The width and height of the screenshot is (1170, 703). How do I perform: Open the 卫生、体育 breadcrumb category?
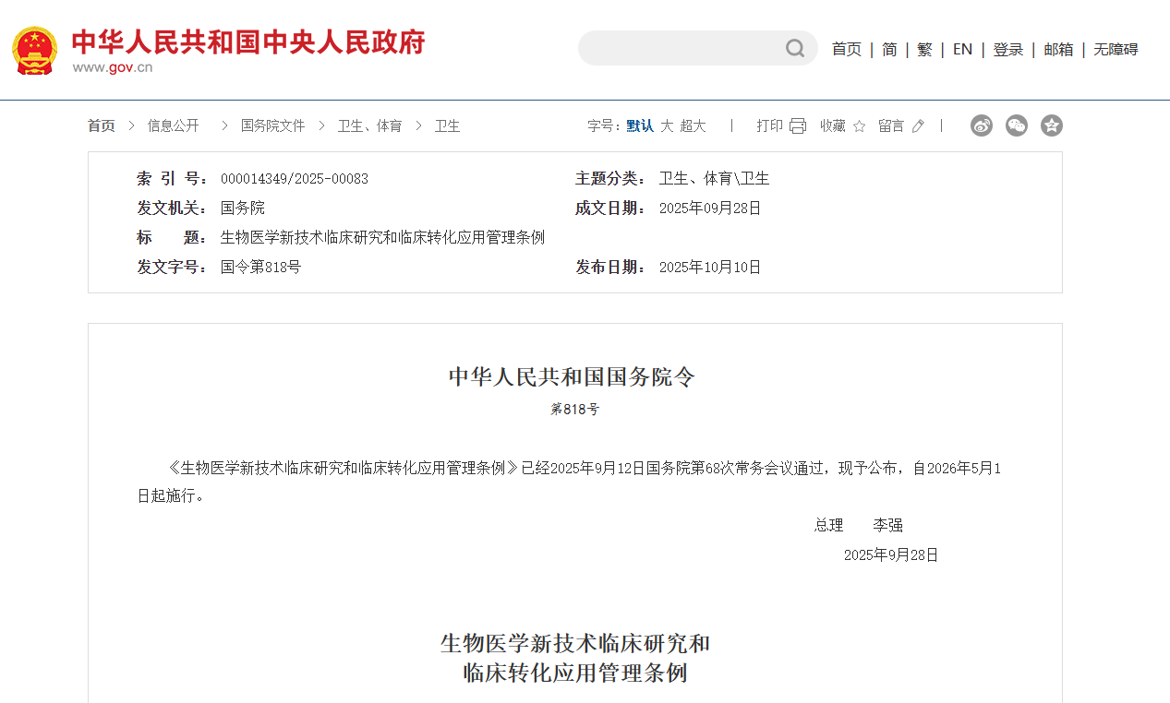370,125
